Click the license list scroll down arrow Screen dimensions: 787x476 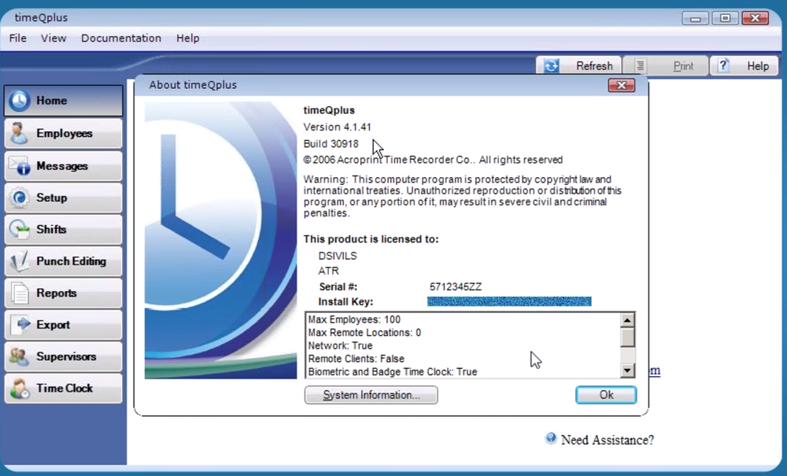[x=627, y=371]
